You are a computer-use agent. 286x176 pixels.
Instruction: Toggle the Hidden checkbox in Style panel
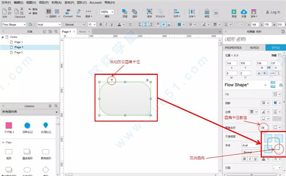point(279,55)
